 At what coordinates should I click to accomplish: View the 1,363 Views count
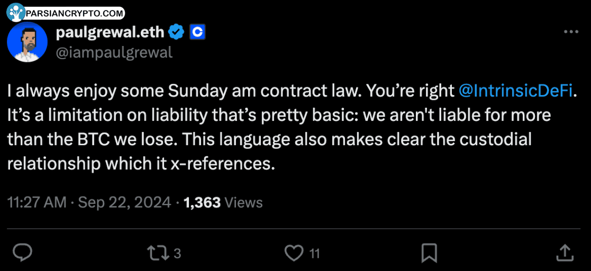coord(223,202)
